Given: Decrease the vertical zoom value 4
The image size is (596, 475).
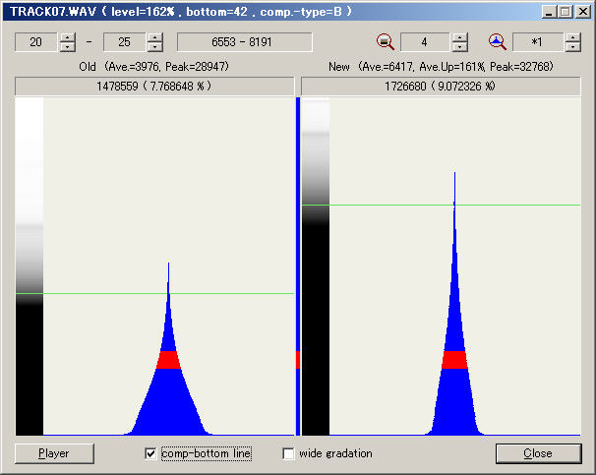Looking at the screenshot, I should 460,47.
